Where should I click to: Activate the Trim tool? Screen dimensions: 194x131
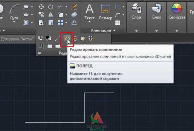(60, 7)
